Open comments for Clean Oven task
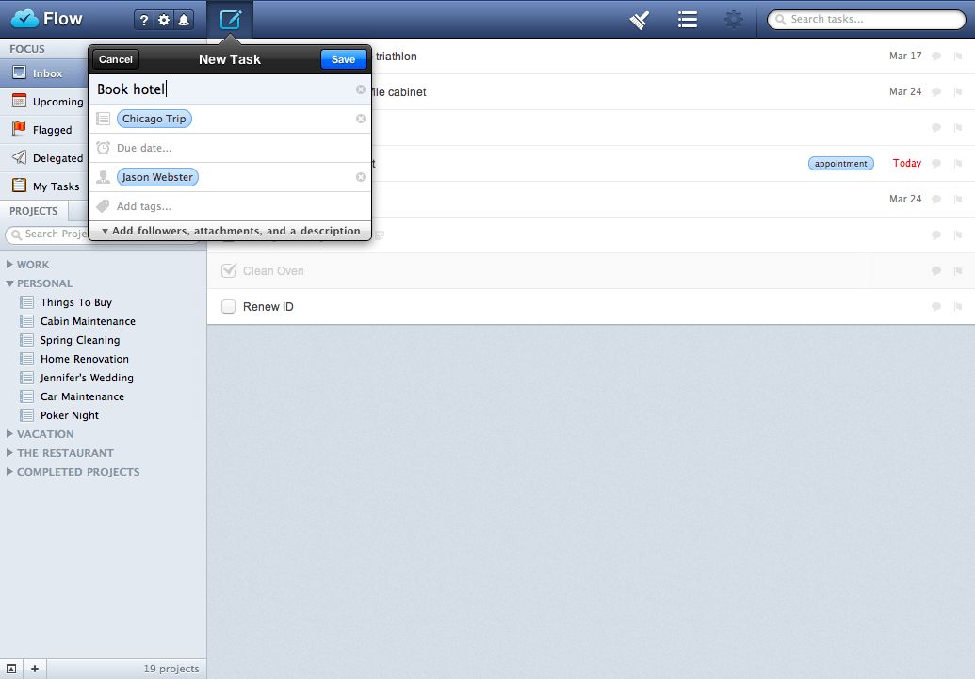The image size is (975, 679). (x=935, y=270)
